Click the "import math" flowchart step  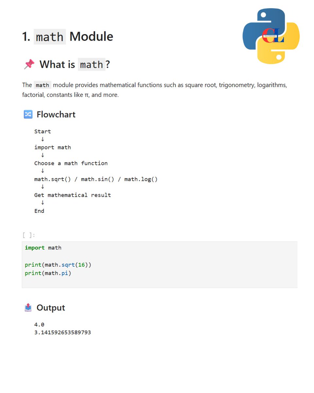53,147
